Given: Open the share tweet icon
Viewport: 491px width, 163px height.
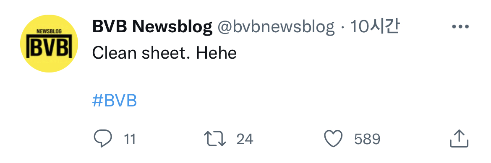Looking at the screenshot, I should point(459,139).
